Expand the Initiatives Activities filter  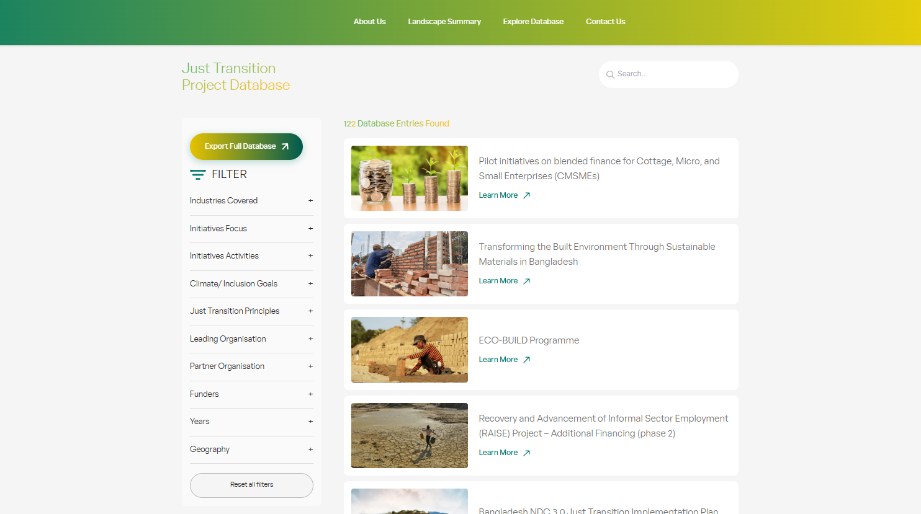point(251,256)
